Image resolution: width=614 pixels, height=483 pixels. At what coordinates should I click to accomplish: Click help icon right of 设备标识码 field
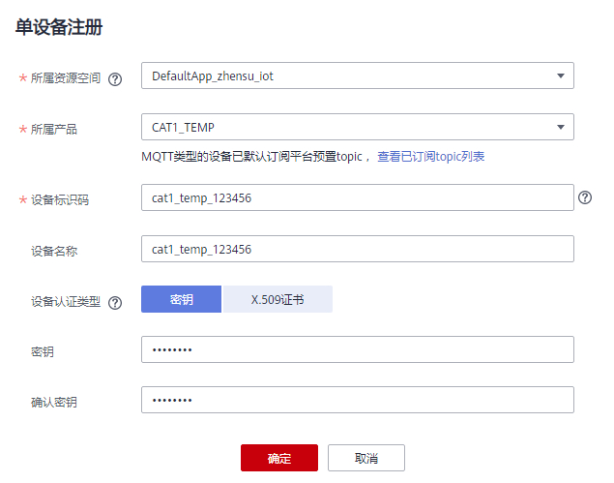[585, 197]
